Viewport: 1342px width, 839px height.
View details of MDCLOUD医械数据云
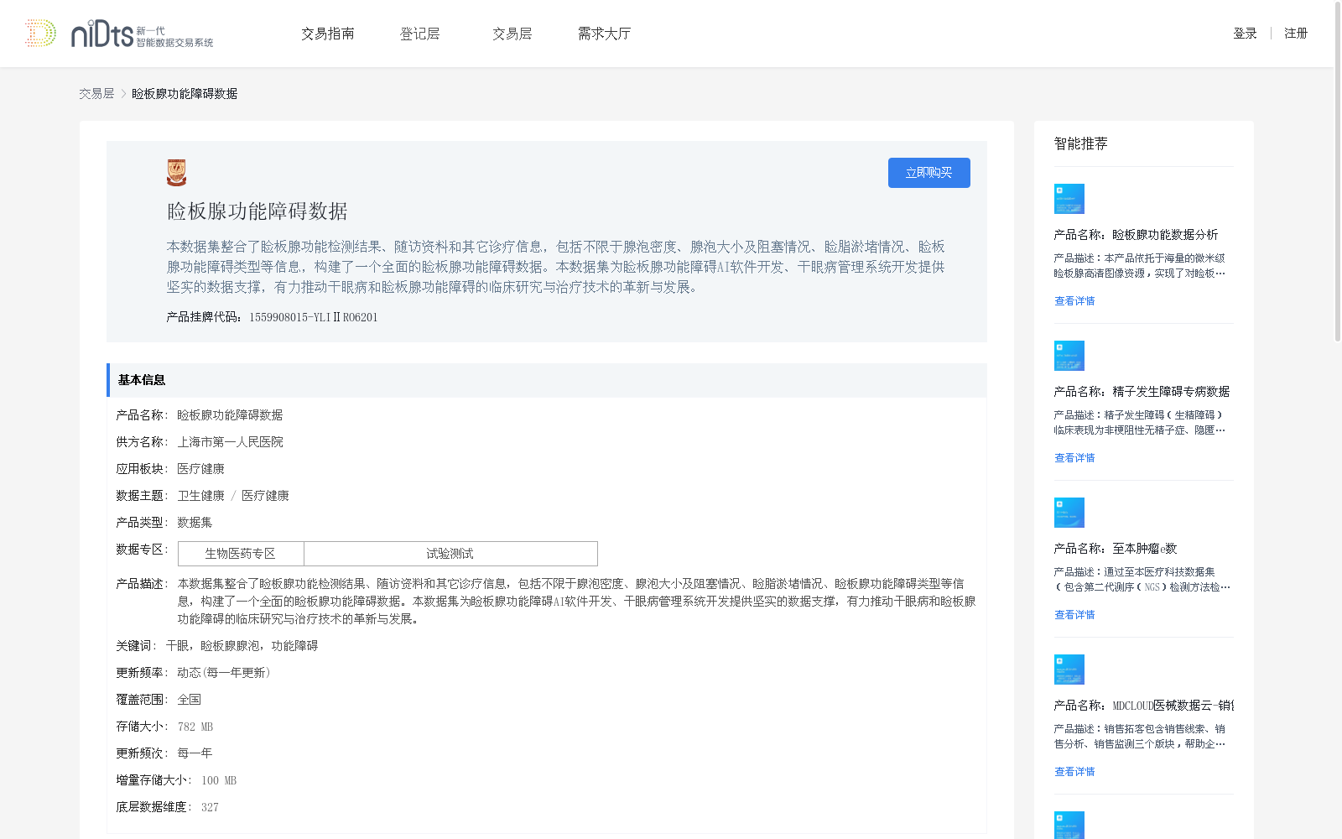pos(1074,772)
